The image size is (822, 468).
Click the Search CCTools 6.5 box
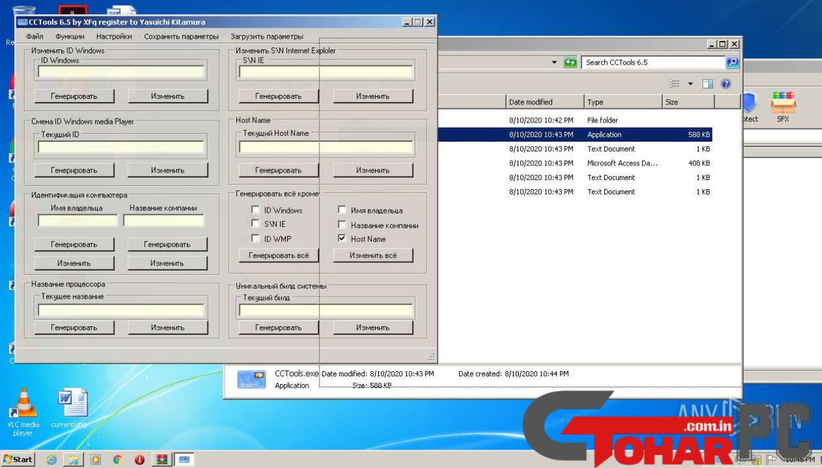click(x=654, y=62)
